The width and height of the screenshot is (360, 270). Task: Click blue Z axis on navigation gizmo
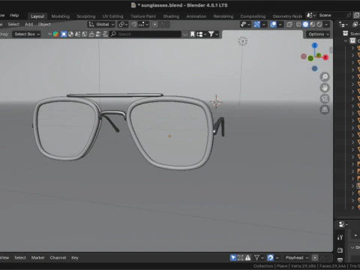pos(314,46)
